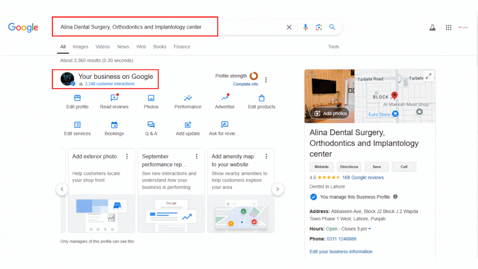The width and height of the screenshot is (478, 269).
Task: Switch to the News tab
Action: pyautogui.click(x=123, y=47)
